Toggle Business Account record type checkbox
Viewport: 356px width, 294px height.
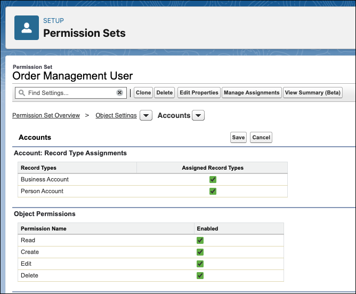213,179
